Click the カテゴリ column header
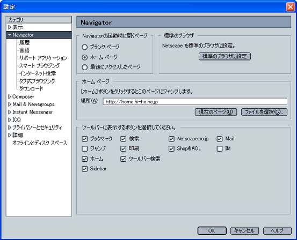 pos(39,20)
